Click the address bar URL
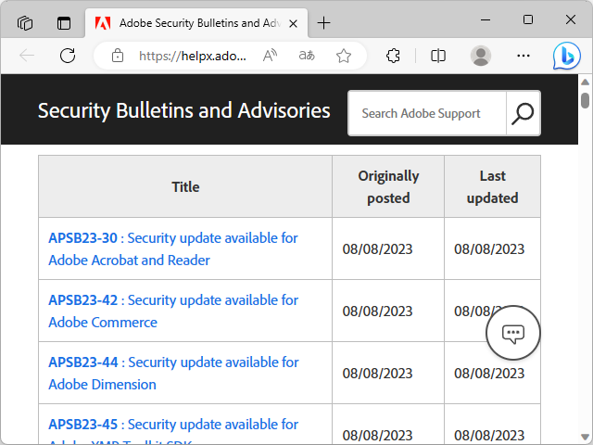Image resolution: width=593 pixels, height=445 pixels. click(x=193, y=56)
